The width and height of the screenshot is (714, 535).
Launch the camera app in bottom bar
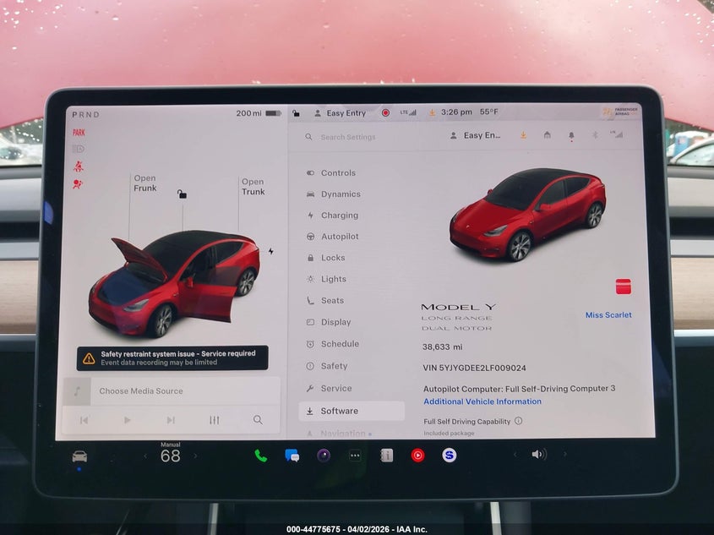pos(324,456)
